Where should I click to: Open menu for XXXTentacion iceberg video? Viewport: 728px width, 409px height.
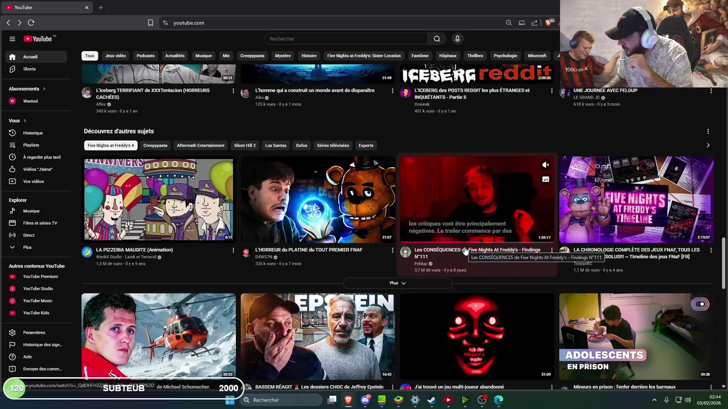coord(233,90)
